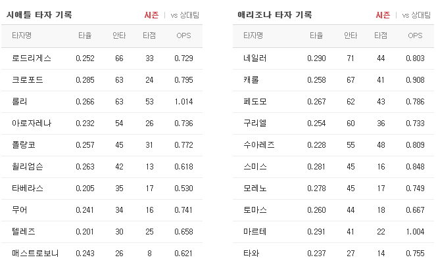Viewport: 436px width, 268px height.
Task: Click 롤리's OPS value 1.014
Action: 183,102
